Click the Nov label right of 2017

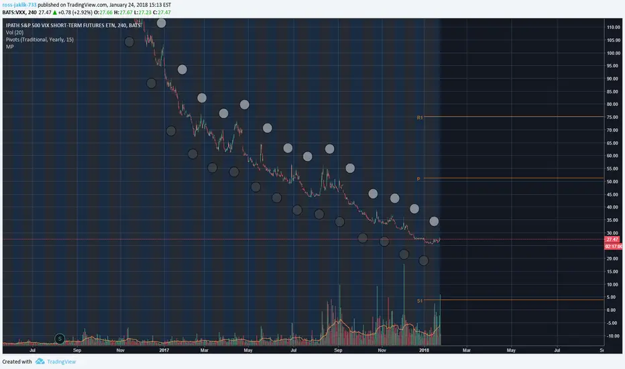[382, 350]
